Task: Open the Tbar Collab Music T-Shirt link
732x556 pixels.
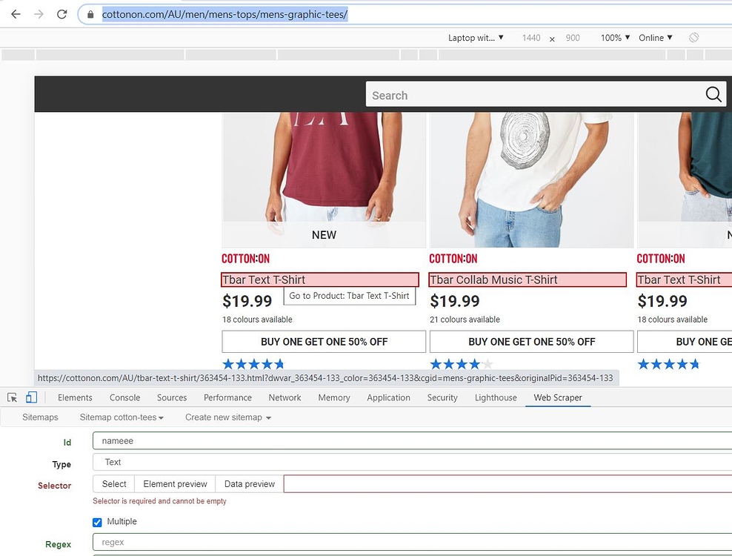Action: point(493,279)
